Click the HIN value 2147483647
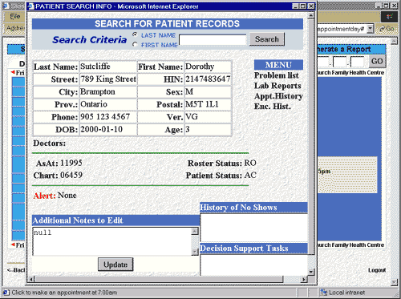The image size is (401, 299). [208, 79]
